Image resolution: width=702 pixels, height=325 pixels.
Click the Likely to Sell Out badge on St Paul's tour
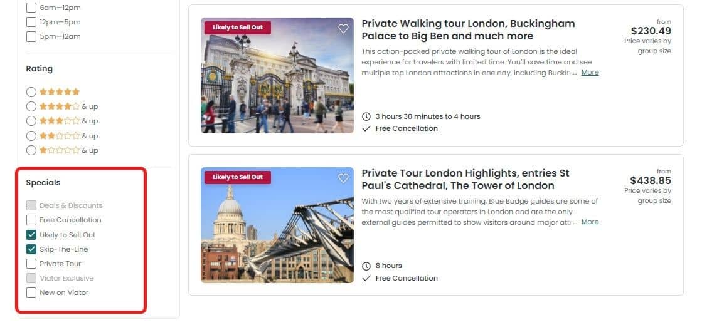[237, 177]
